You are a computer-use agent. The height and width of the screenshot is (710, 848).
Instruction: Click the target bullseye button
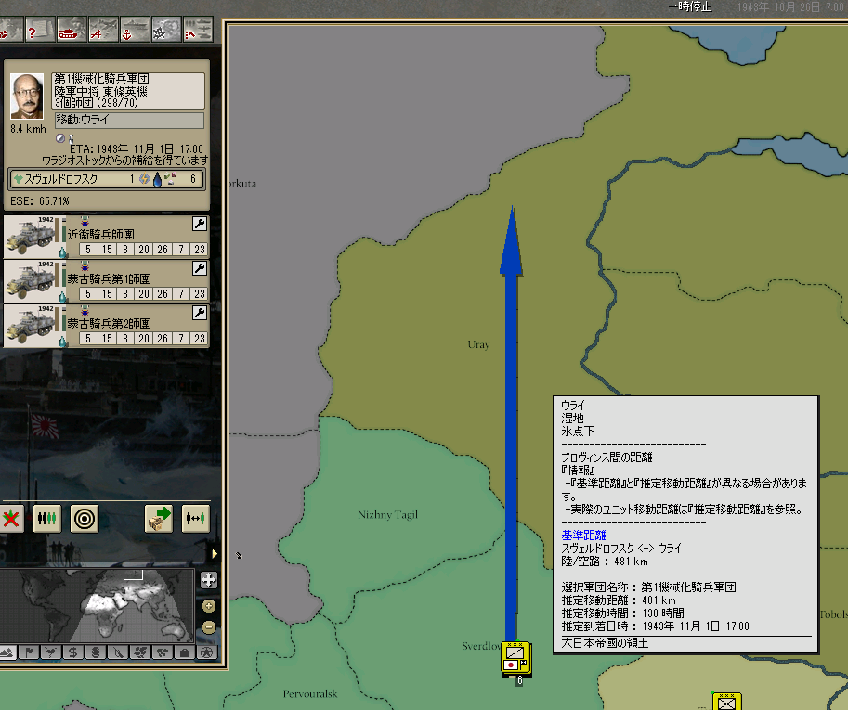85,519
